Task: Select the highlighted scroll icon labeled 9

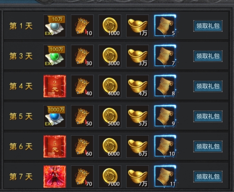Action: tap(165, 116)
